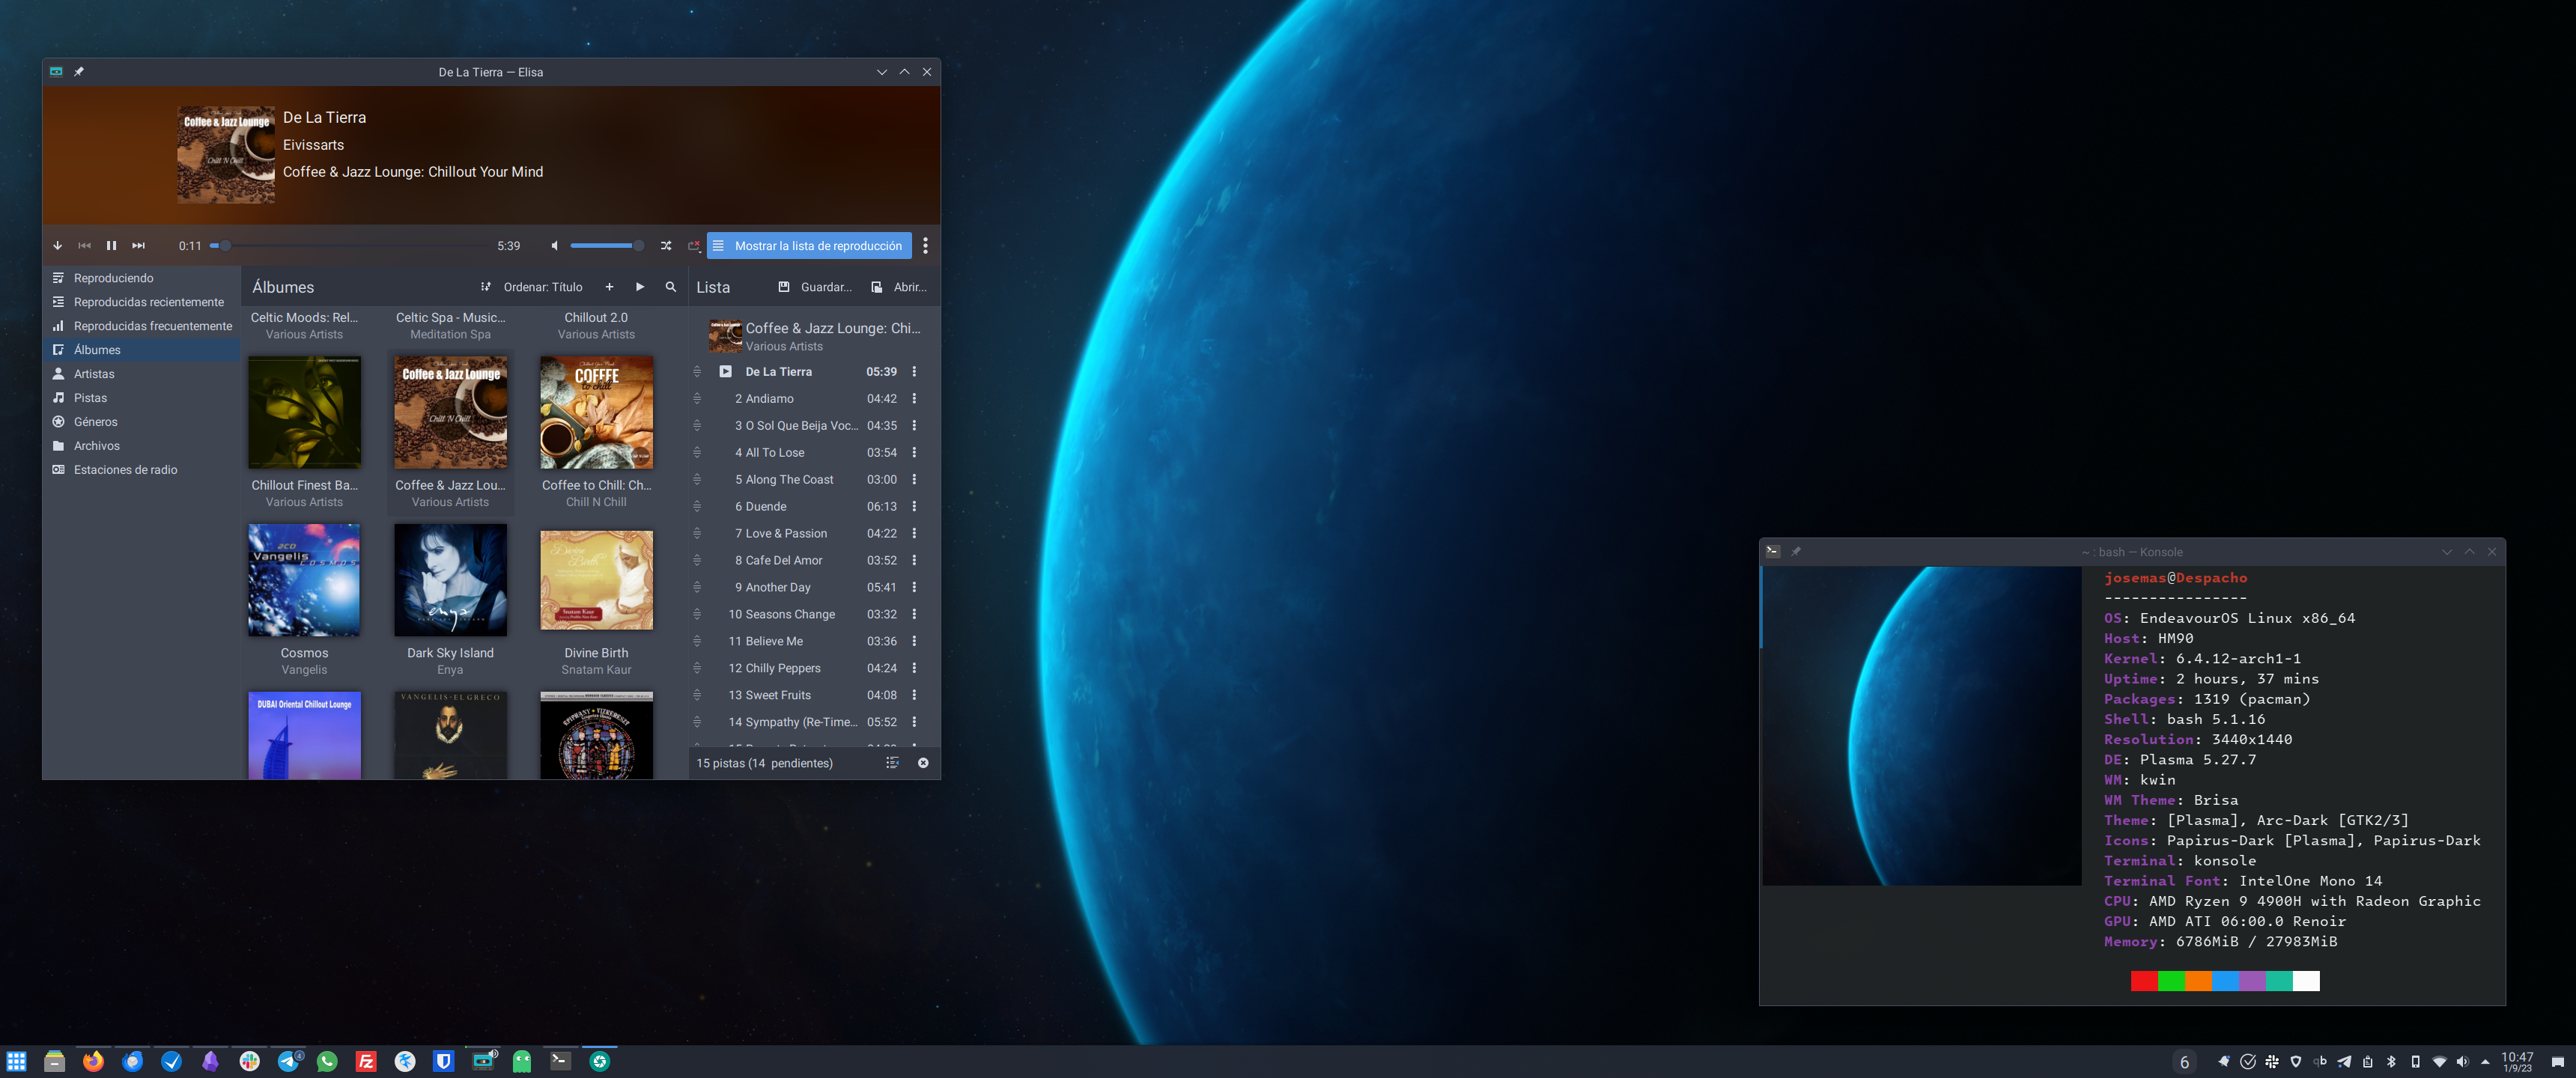Click the mute speaker icon in Elisa
The height and width of the screenshot is (1078, 2576).
tap(554, 245)
